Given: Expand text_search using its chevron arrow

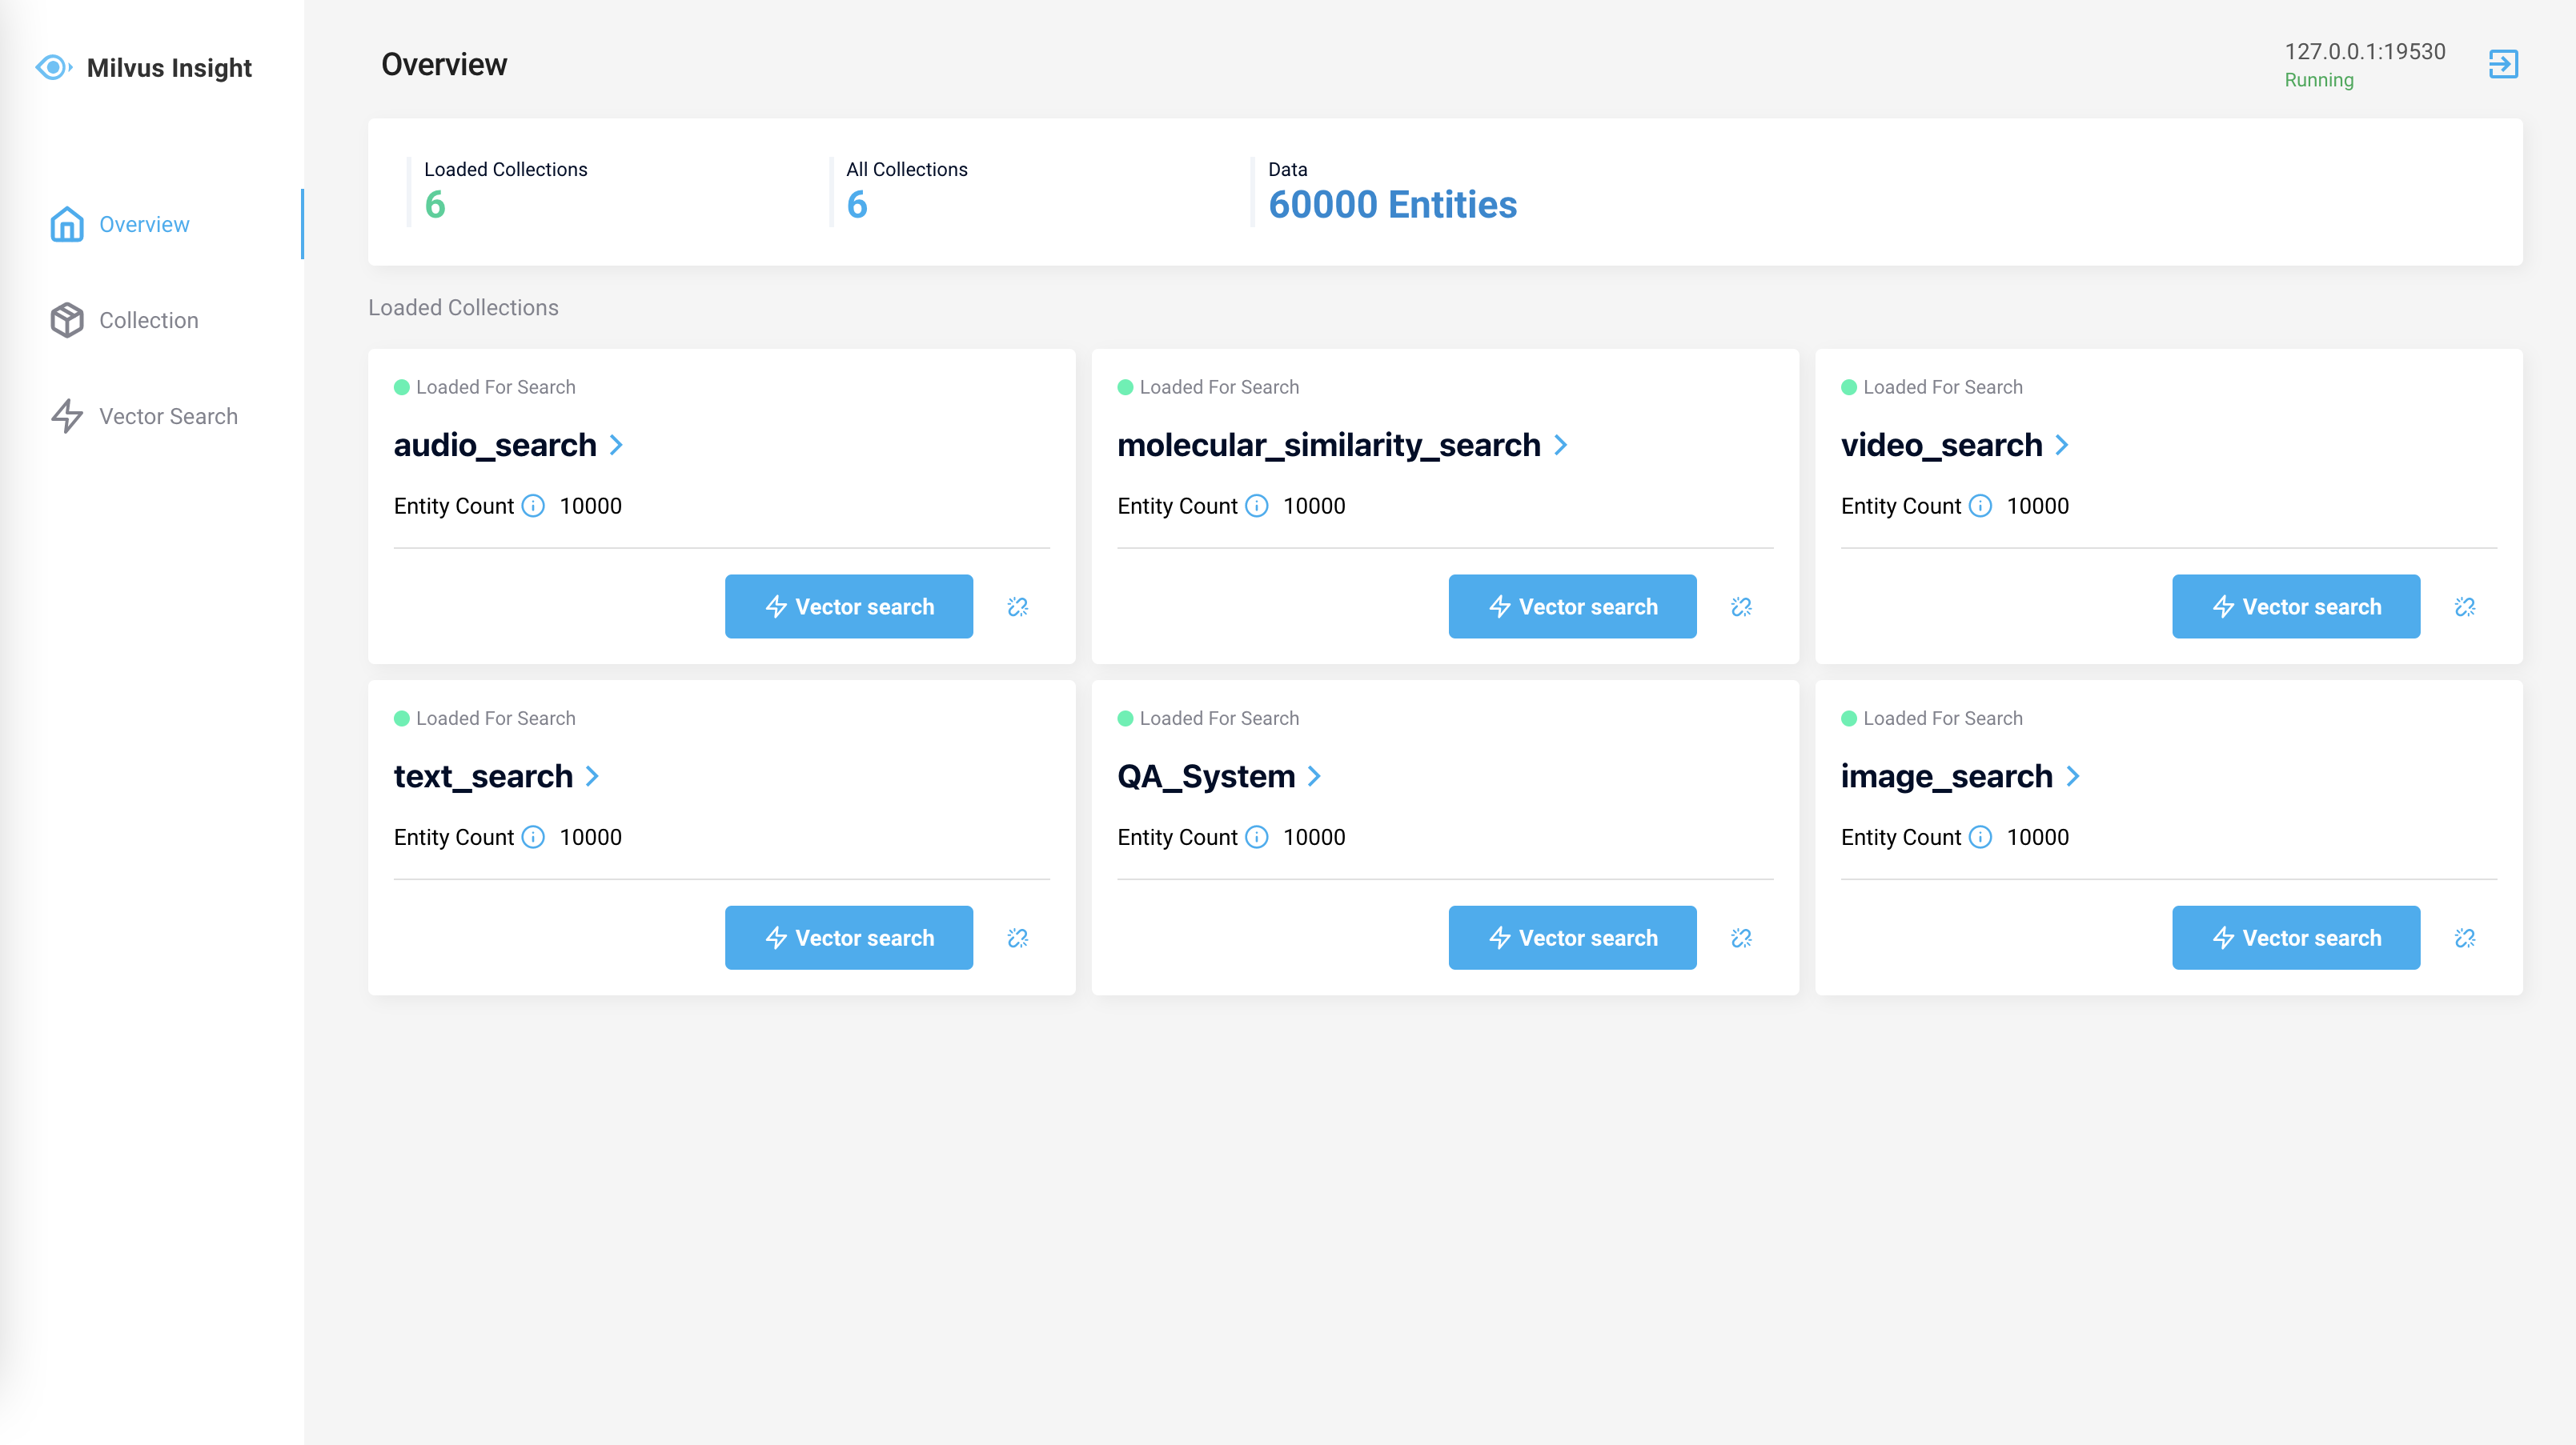Looking at the screenshot, I should click(592, 775).
